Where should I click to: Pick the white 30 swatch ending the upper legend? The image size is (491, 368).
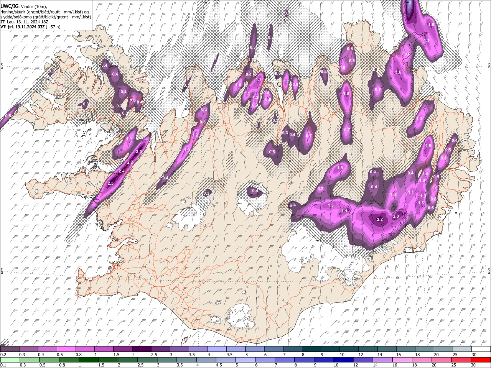[481, 349]
